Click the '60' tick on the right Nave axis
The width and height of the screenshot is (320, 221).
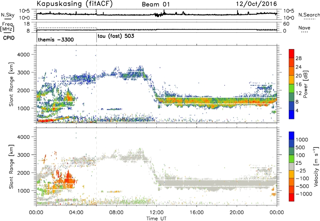tap(286, 24)
